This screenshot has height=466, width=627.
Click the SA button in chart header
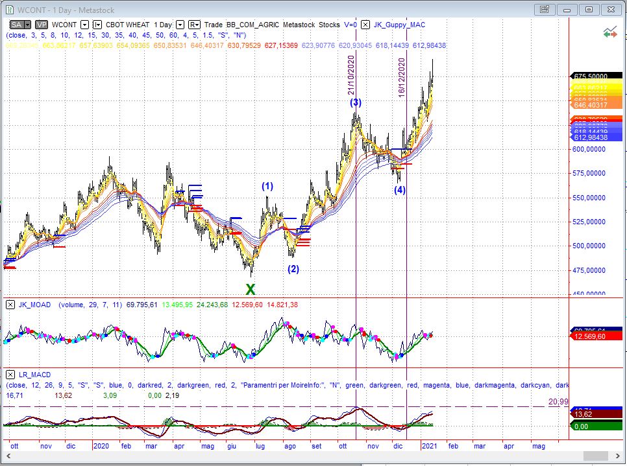click(x=17, y=25)
